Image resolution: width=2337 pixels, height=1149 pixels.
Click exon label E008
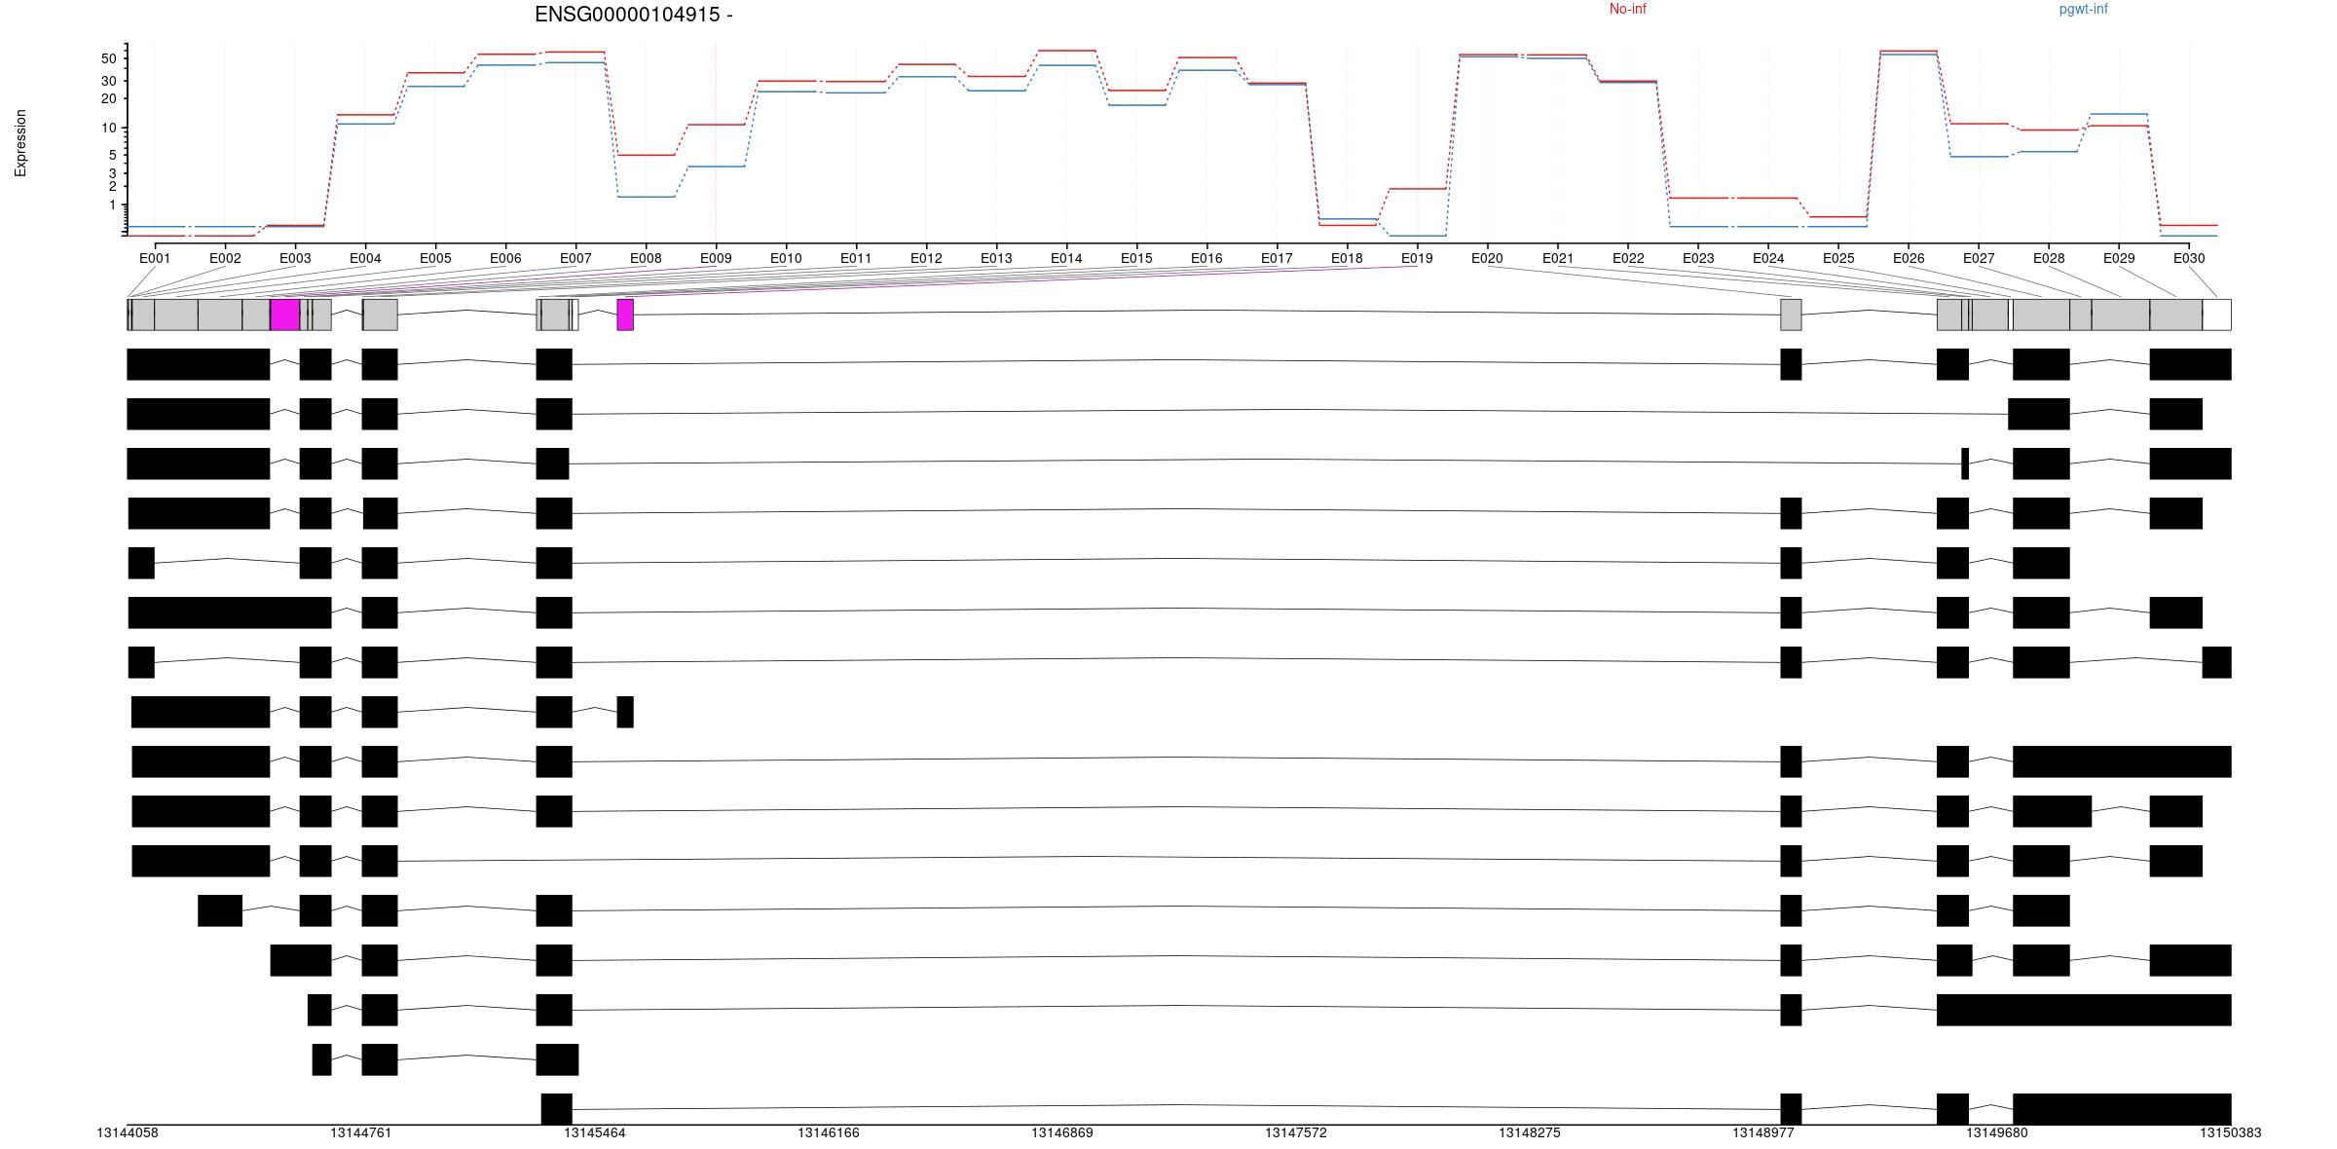coord(646,258)
